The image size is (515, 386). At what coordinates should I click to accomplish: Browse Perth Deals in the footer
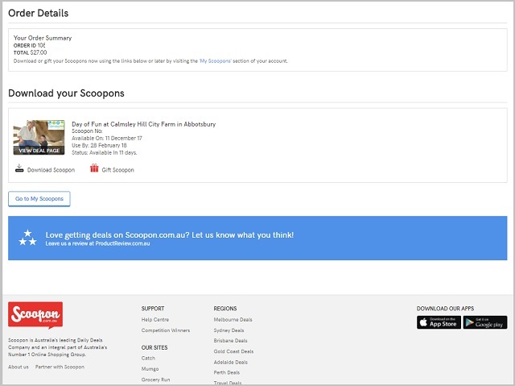pyautogui.click(x=227, y=372)
